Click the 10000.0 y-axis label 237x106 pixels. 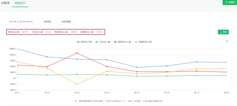pos(12,49)
